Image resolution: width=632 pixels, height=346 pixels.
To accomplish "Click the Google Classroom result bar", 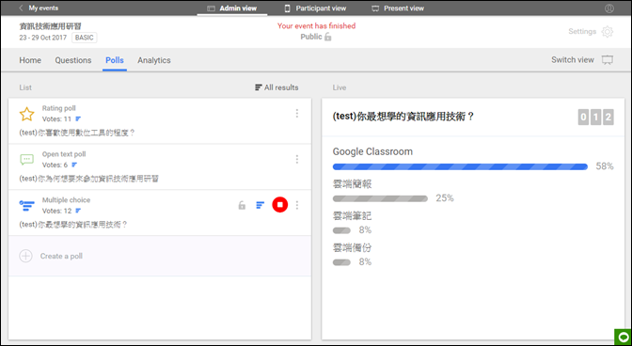I will pos(460,166).
